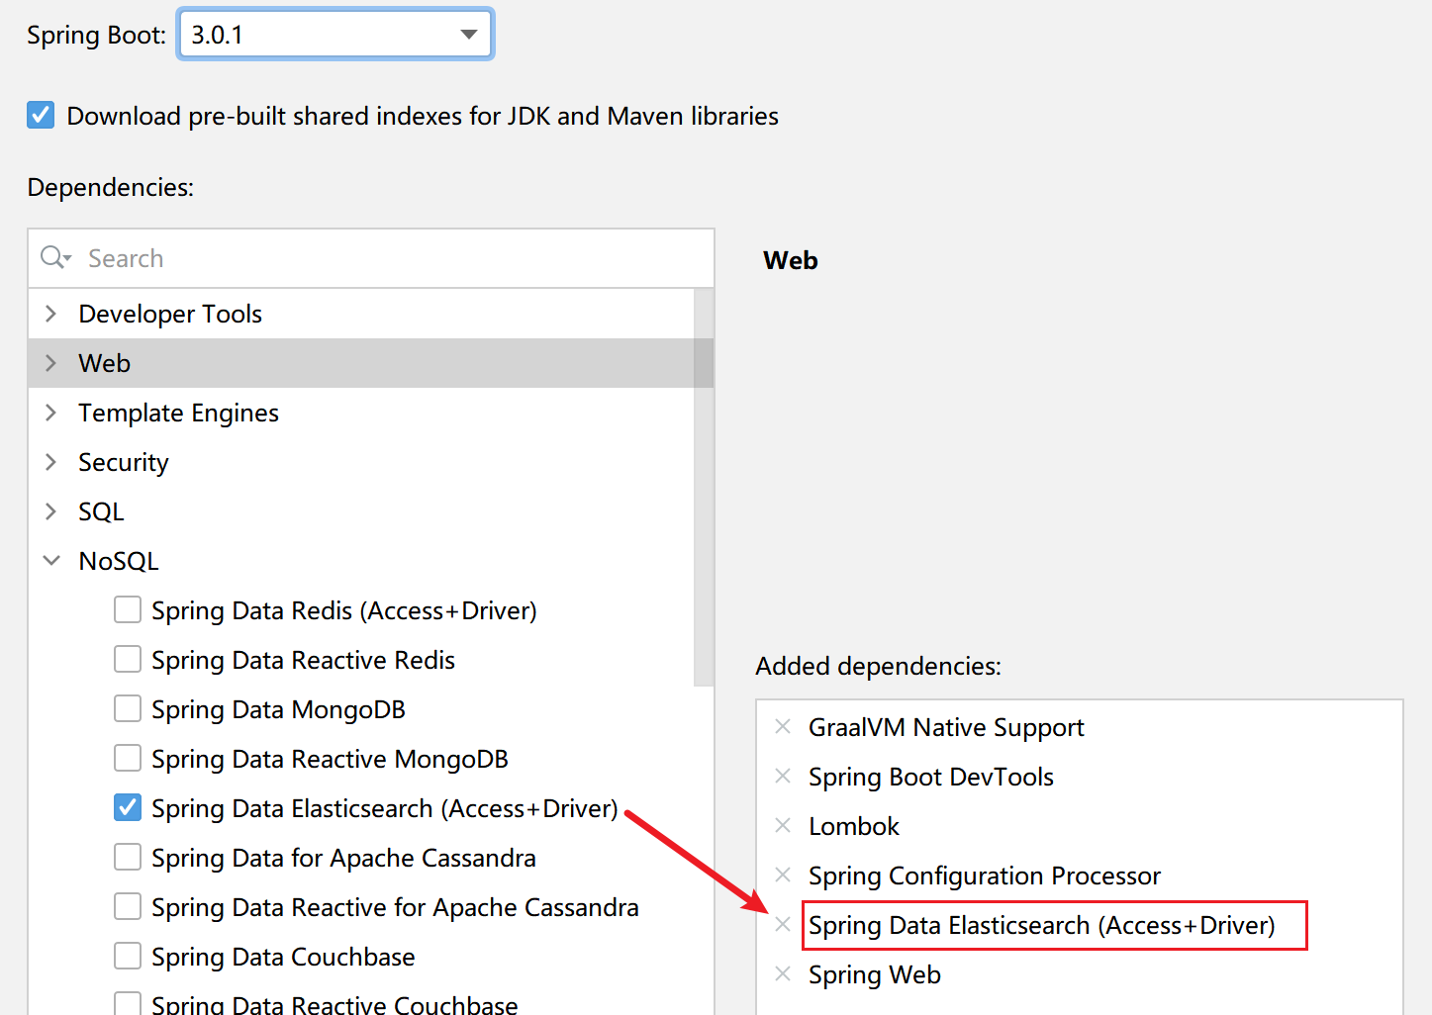1432x1015 pixels.
Task: Select Spring Data Reactive MongoDB checkbox
Action: pyautogui.click(x=128, y=759)
